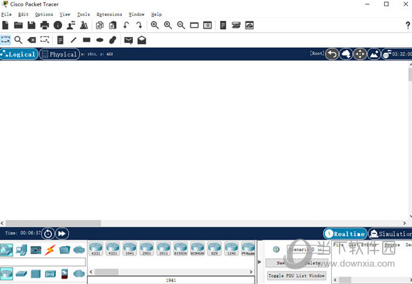This screenshot has height=284, width=412.
Task: Open the View menu
Action: coord(65,15)
